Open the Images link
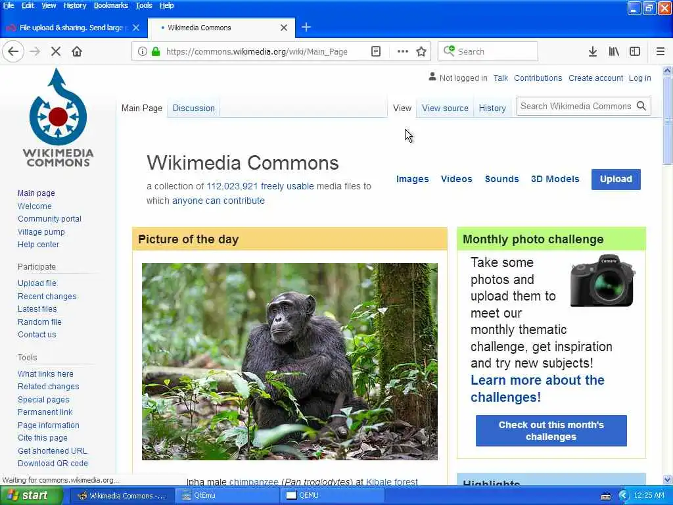This screenshot has width=673, height=505. [413, 179]
